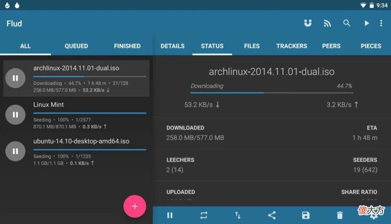Screen dimensions: 391x224
Task: Pause the archlinux-2014.11.01-dual.iso torrent in list
Action: (x=16, y=78)
